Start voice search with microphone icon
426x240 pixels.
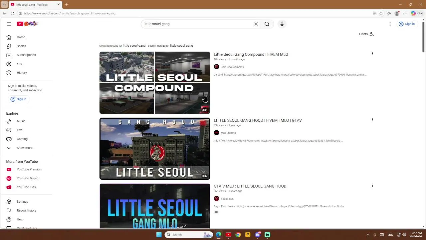pyautogui.click(x=282, y=24)
